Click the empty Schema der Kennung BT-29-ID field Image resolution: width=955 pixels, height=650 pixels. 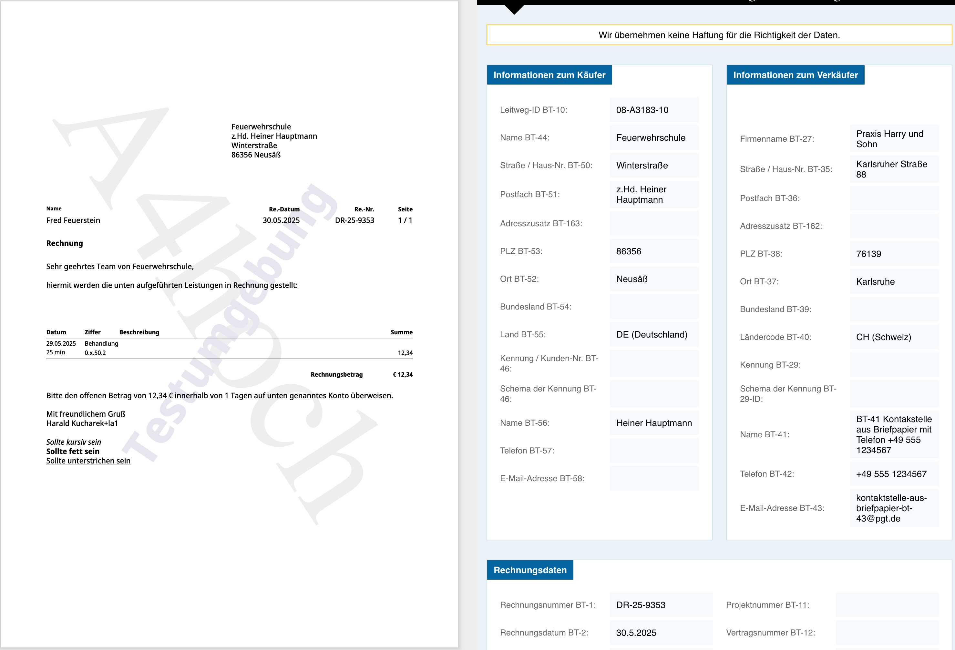pyautogui.click(x=894, y=394)
